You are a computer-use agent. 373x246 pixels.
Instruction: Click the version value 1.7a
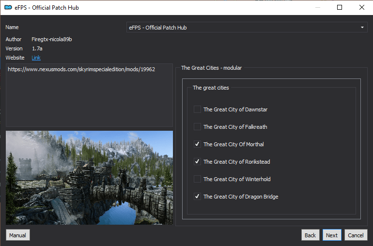tap(37, 48)
